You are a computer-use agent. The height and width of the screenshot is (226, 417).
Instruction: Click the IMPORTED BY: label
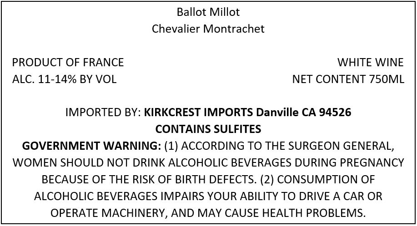click(103, 113)
